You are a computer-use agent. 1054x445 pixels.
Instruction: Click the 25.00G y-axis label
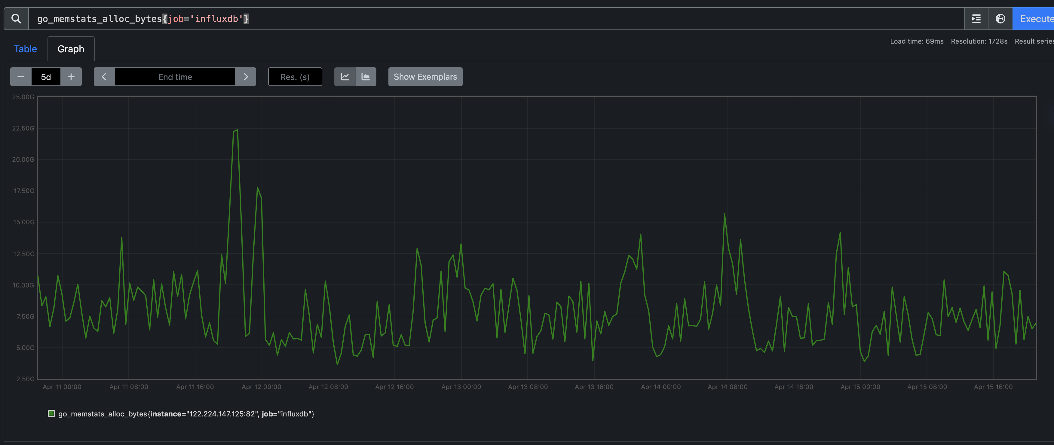coord(23,97)
